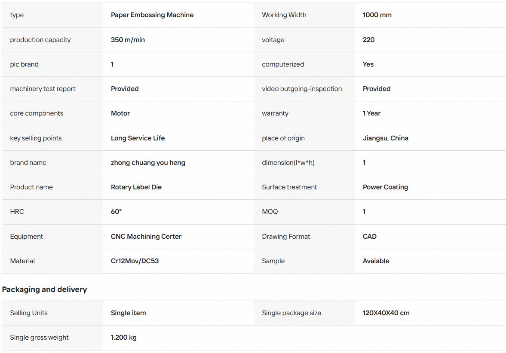Click the Avaiable sample value
The height and width of the screenshot is (353, 506).
(376, 261)
